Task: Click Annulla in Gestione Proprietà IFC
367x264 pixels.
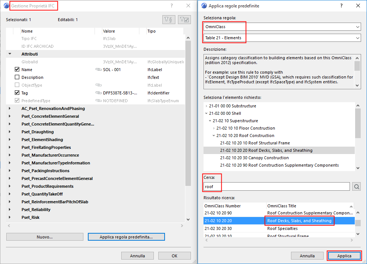Action: [x=138, y=256]
